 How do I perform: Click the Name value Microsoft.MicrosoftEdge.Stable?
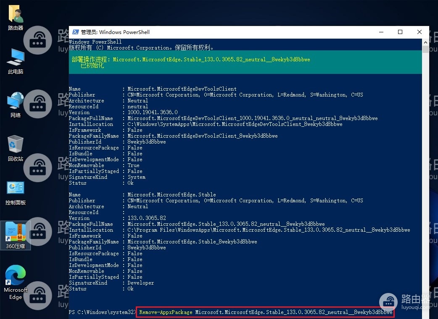[172, 195]
